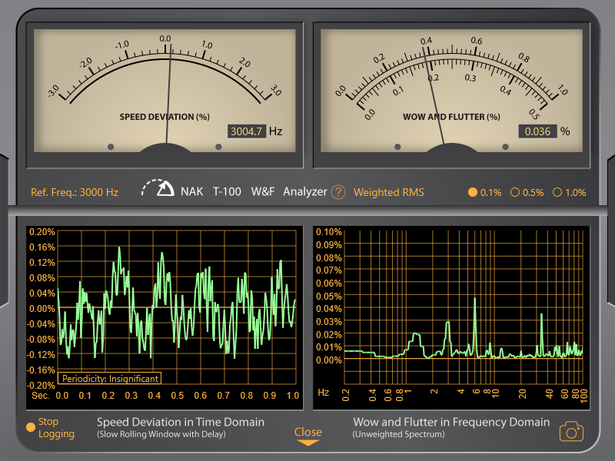Select the 1.0% range radio button
This screenshot has height=461, width=615.
[557, 192]
